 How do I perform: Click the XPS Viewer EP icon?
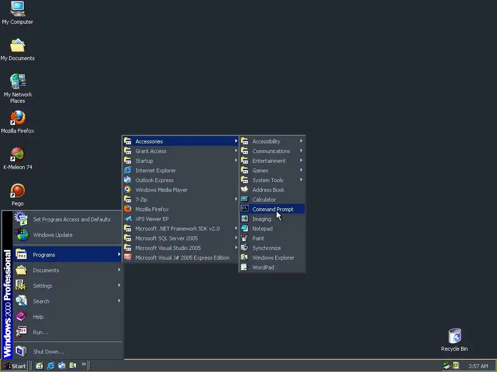[128, 218]
